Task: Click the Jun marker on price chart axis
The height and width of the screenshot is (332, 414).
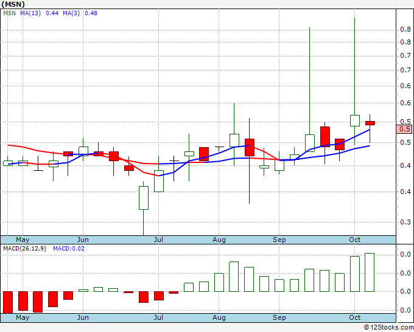Action: click(83, 240)
